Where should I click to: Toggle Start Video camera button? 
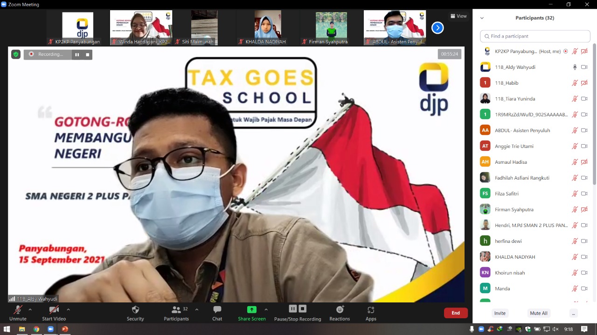(x=54, y=310)
